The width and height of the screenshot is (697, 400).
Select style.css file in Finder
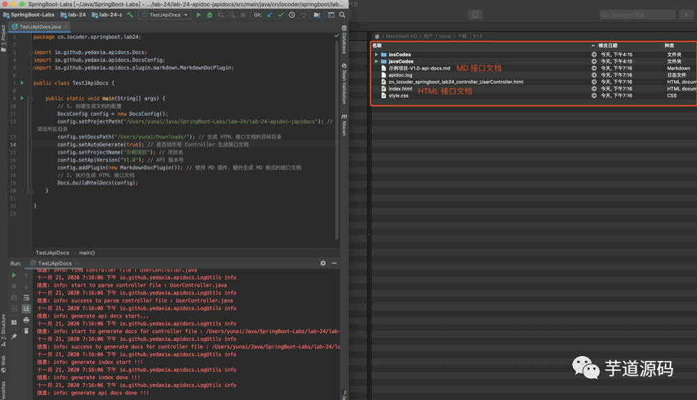[398, 95]
